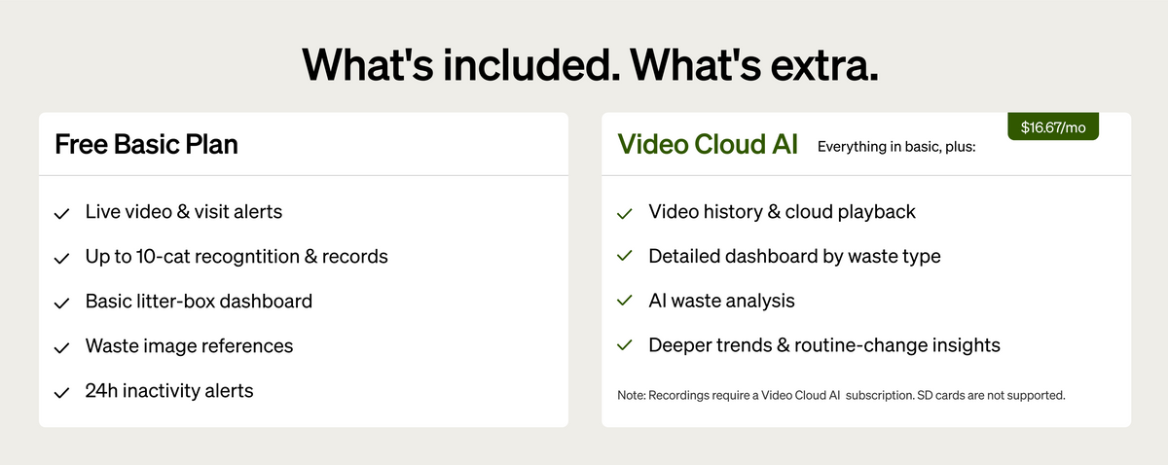
Task: Click checkmark beside 24h inactivity alerts
Action: pyautogui.click(x=62, y=393)
